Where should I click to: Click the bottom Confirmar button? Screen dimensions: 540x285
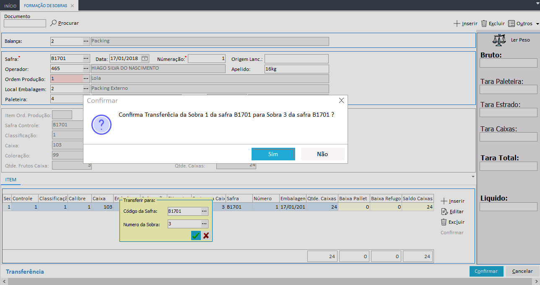pos(486,271)
